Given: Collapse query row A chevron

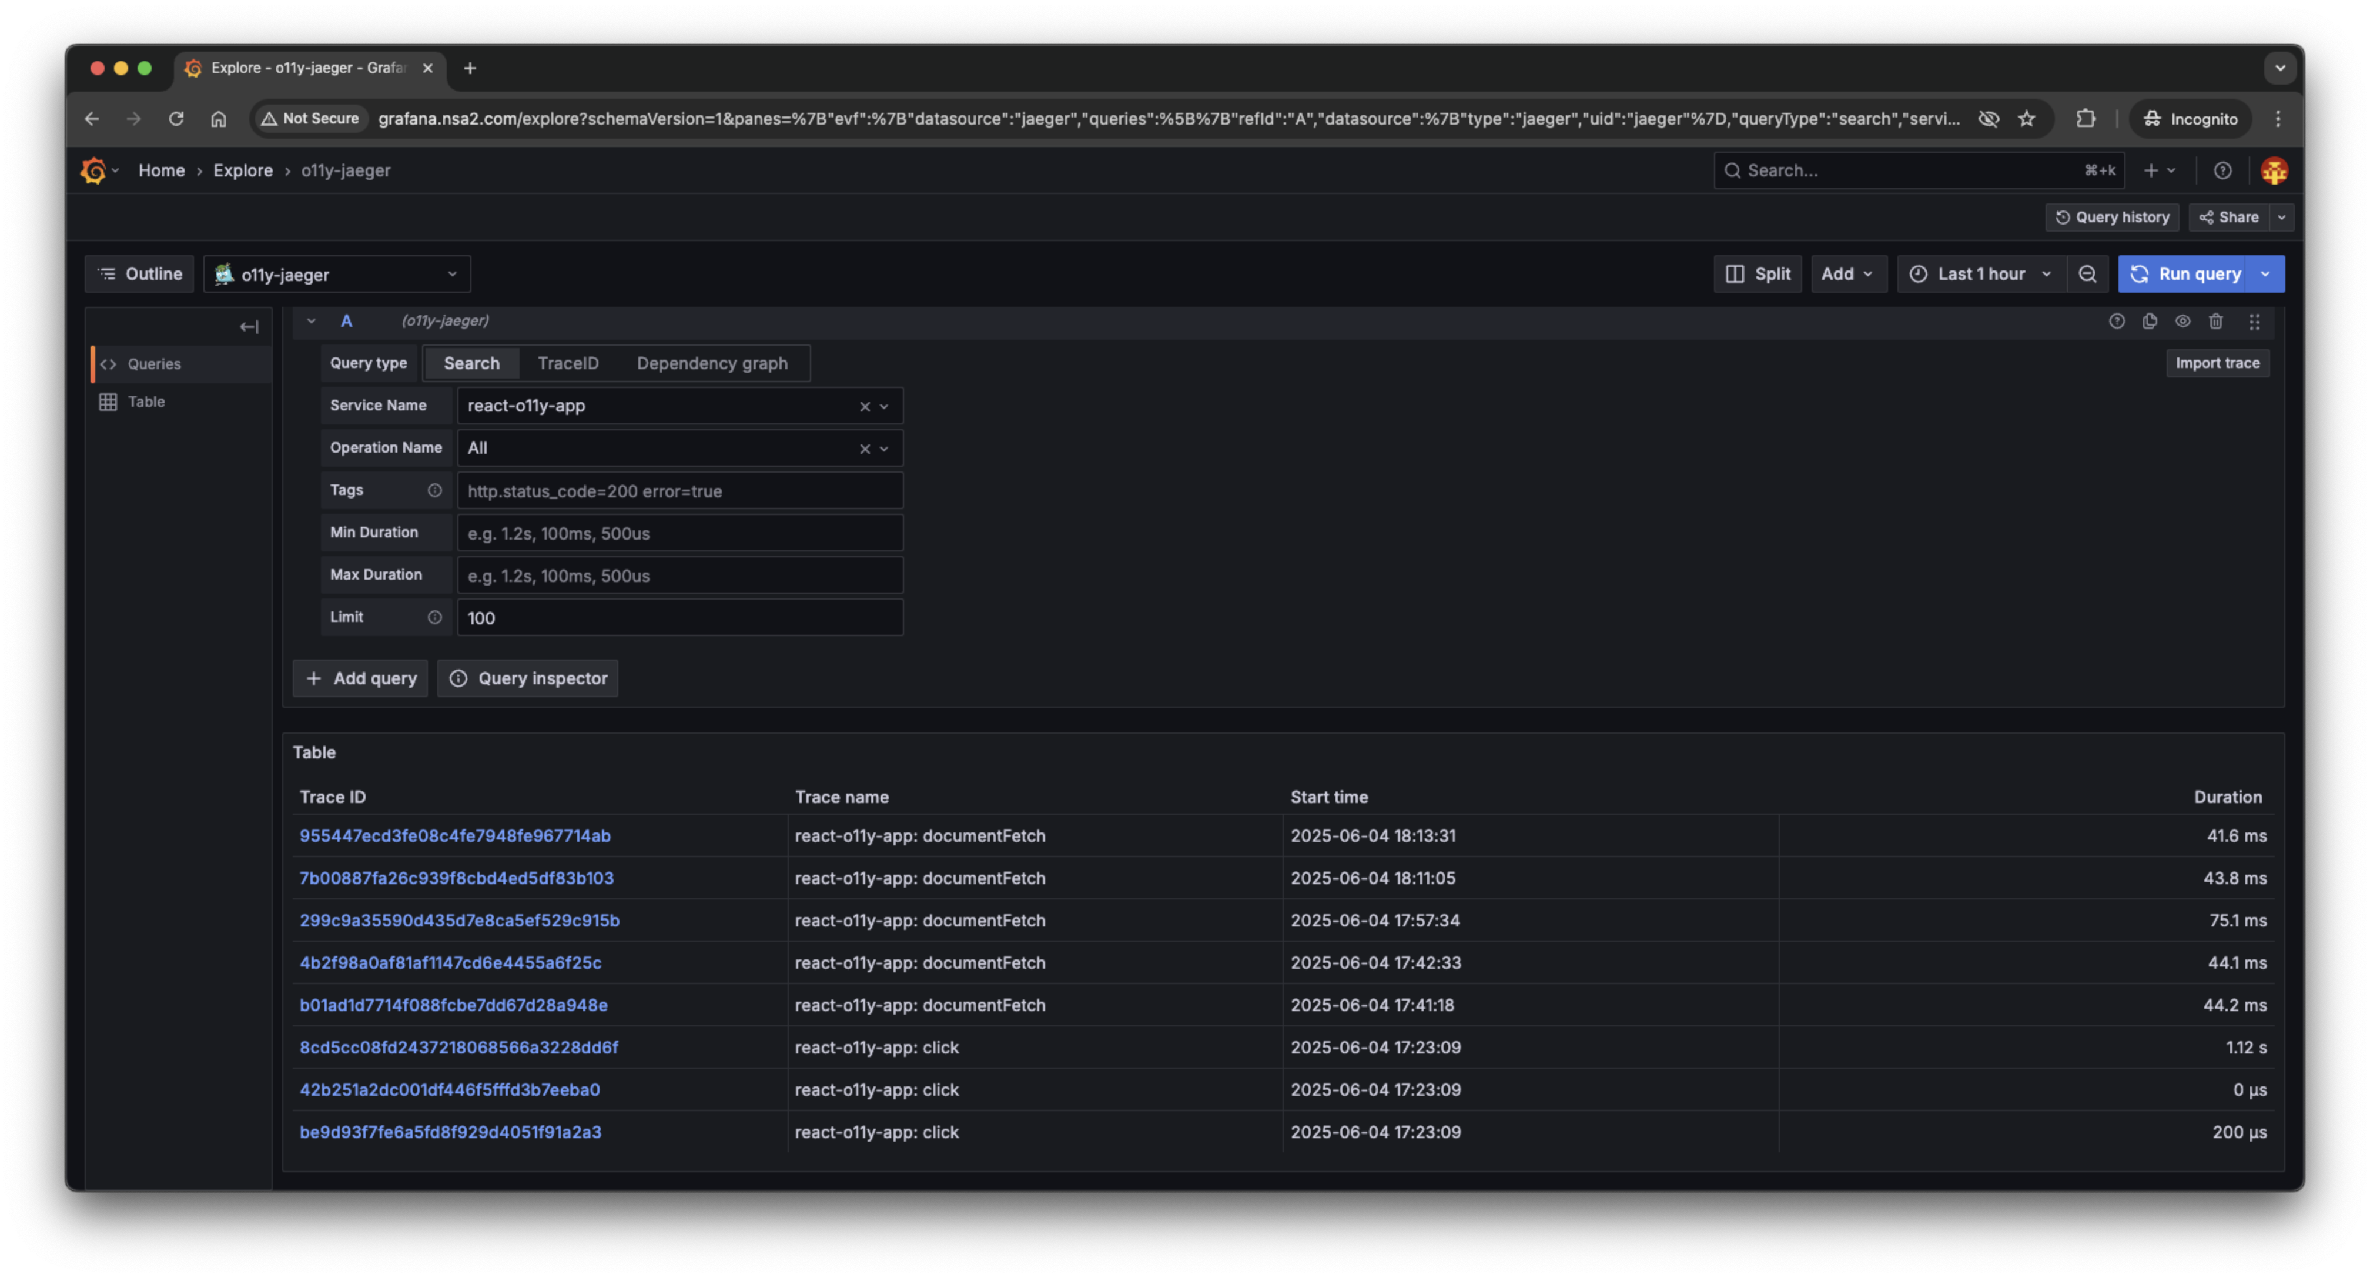Looking at the screenshot, I should (311, 321).
